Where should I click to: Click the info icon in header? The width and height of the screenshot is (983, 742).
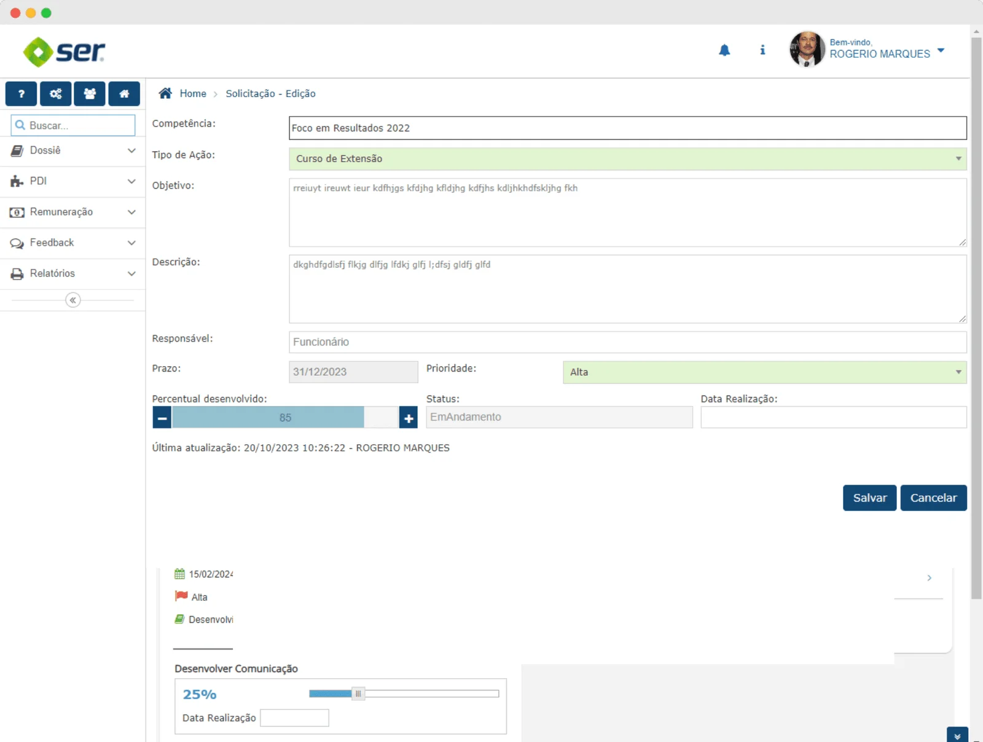pyautogui.click(x=762, y=50)
